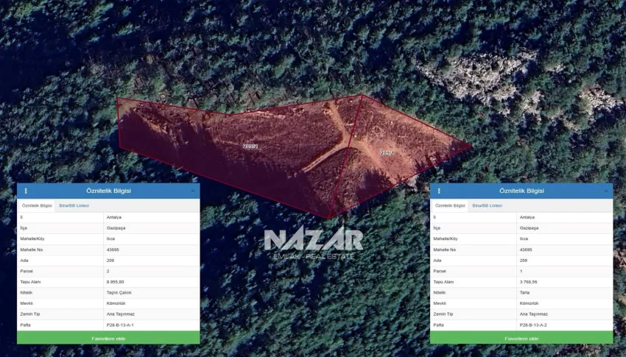Viewport: 626px width, 357px height.
Task: Click the number label inside the smaller parcel
Action: 387,153
